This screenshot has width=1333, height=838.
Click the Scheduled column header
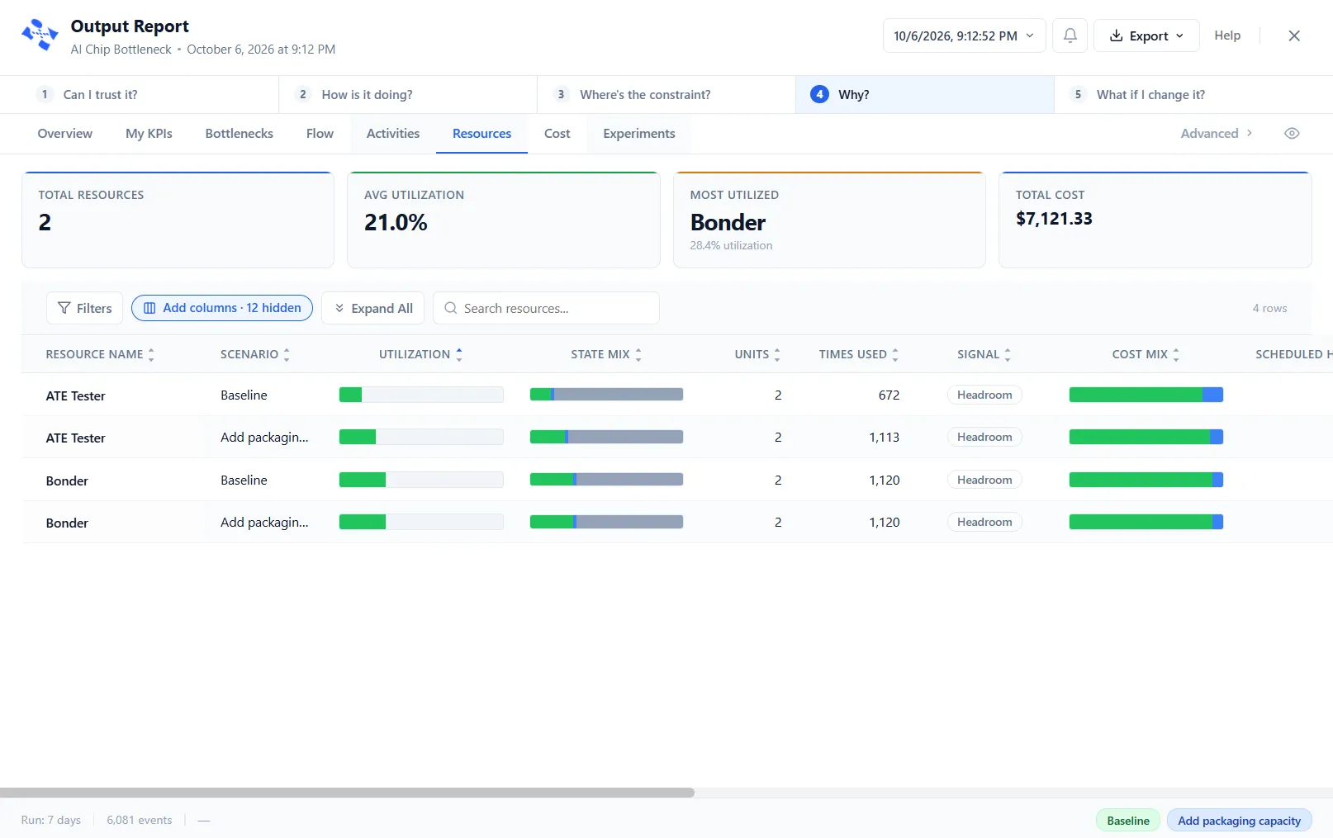click(x=1293, y=354)
